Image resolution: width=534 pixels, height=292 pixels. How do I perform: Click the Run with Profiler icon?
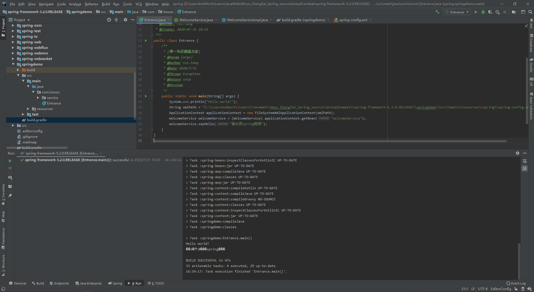pos(498,12)
